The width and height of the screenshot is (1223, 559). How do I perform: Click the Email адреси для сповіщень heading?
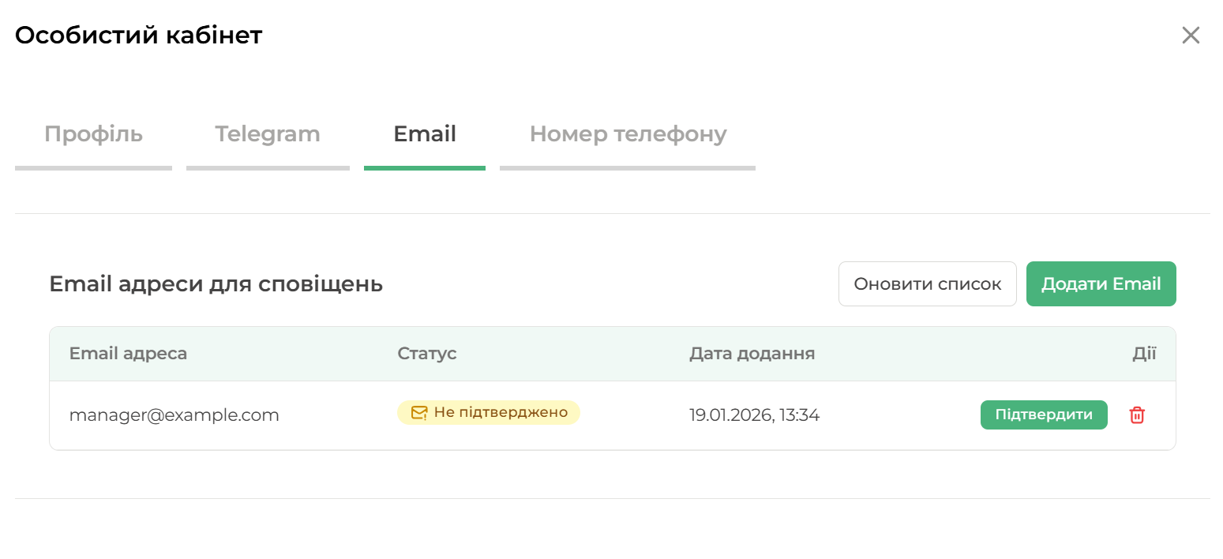point(216,284)
